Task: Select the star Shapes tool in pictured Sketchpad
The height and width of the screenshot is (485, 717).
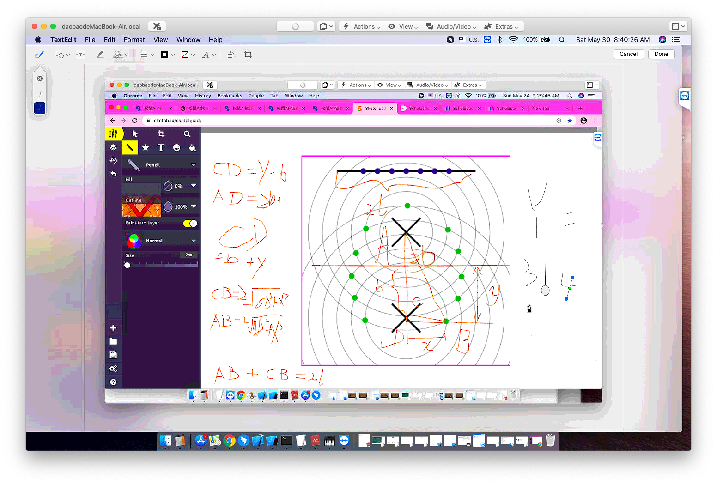Action: (146, 147)
